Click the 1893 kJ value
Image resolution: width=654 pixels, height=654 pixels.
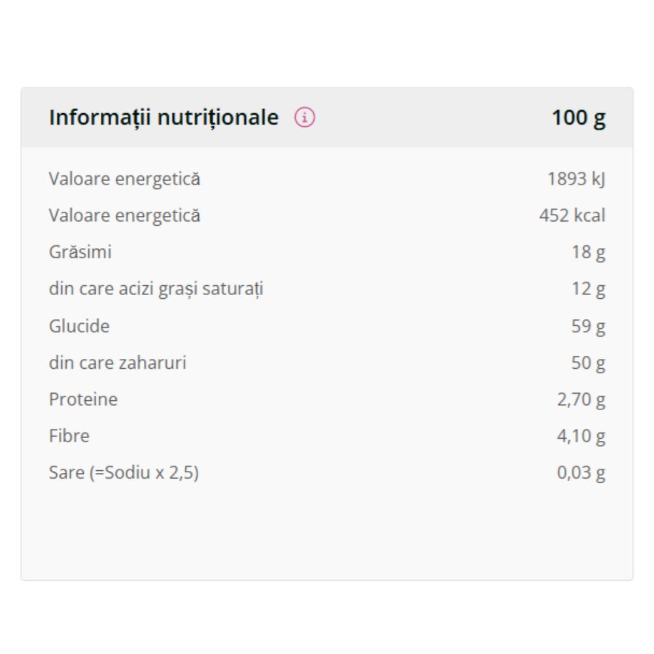tap(576, 179)
